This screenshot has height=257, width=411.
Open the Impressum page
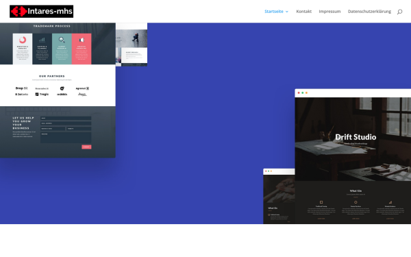pyautogui.click(x=329, y=11)
